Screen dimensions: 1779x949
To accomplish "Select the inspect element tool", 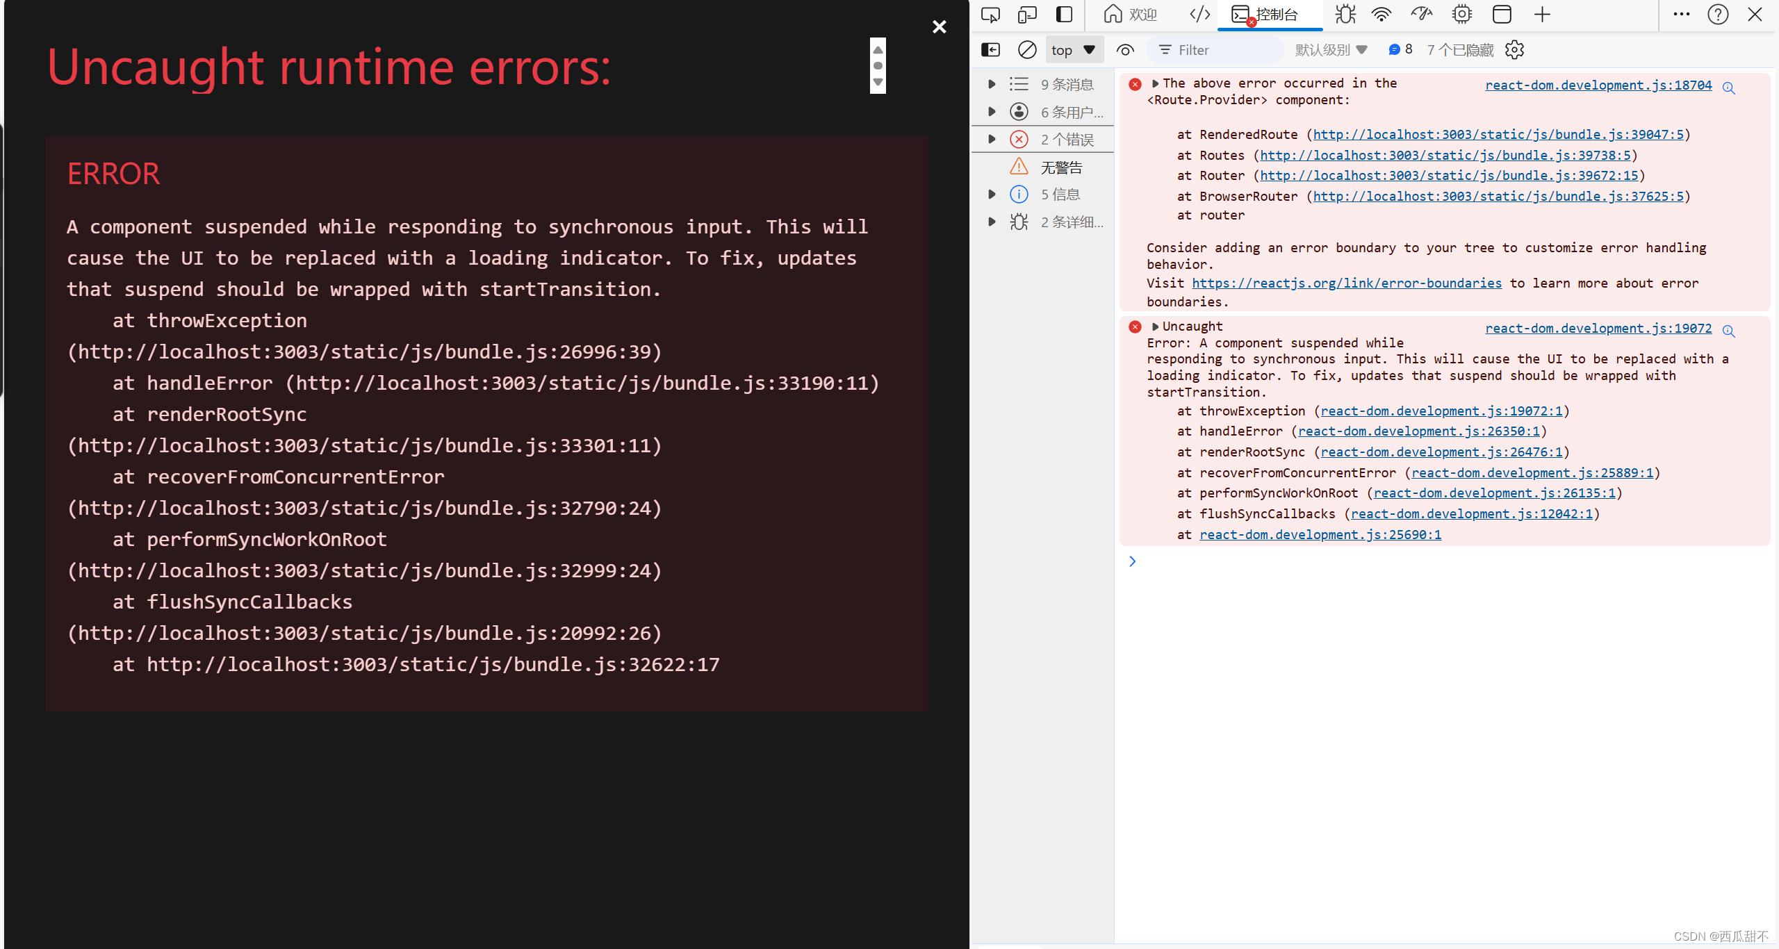I will tap(990, 14).
